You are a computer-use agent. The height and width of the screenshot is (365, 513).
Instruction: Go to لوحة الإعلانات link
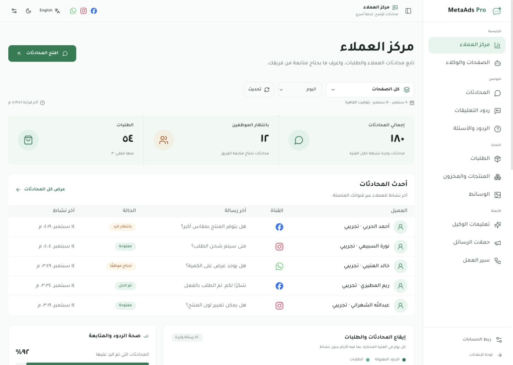click(485, 355)
